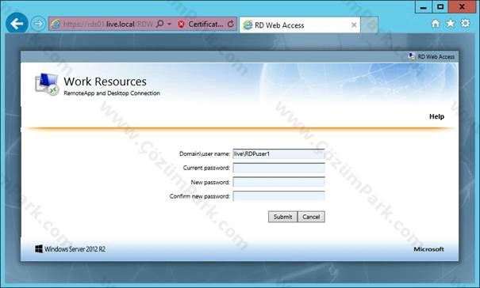Image resolution: width=480 pixels, height=288 pixels.
Task: Click the RD Web Access header icon
Action: [x=412, y=56]
